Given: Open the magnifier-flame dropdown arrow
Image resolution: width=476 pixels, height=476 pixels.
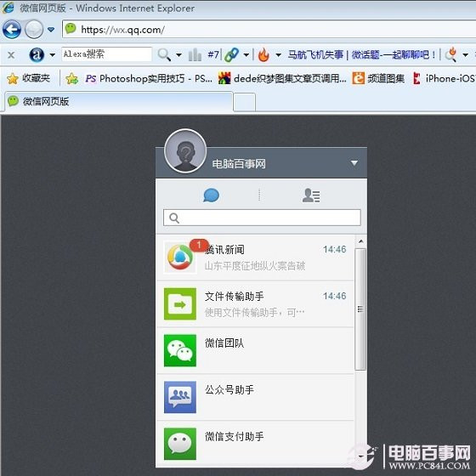Looking at the screenshot, I should [x=465, y=55].
